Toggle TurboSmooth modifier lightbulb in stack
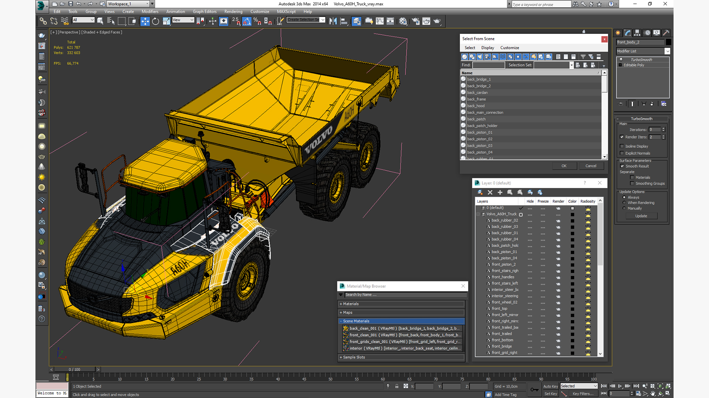709x398 pixels. point(621,60)
